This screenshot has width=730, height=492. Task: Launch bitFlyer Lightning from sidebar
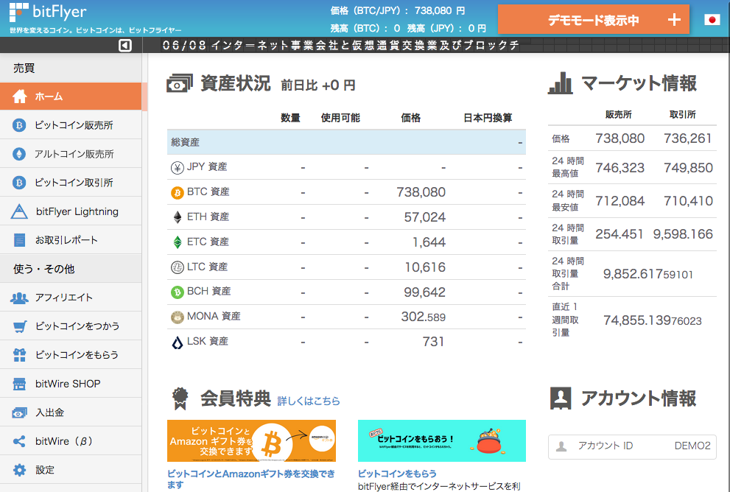71,211
